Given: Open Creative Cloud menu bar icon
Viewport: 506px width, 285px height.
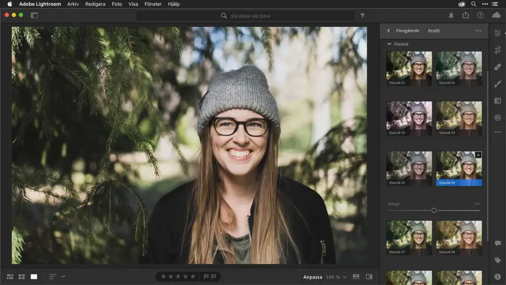Looking at the screenshot, I should coord(462,4).
